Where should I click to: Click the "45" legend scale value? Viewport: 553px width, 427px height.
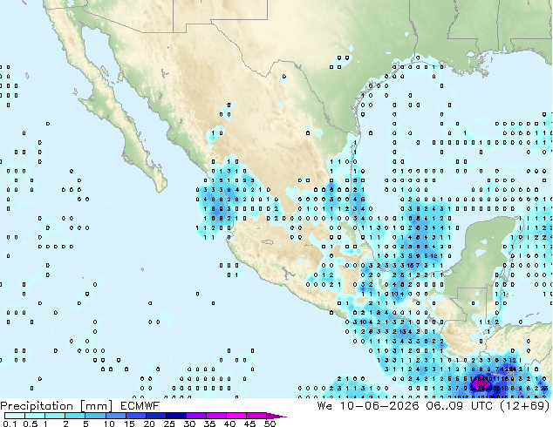[249, 424]
